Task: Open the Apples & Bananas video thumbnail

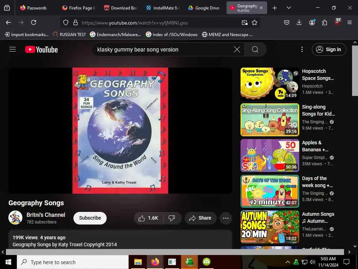Action: pos(270,155)
